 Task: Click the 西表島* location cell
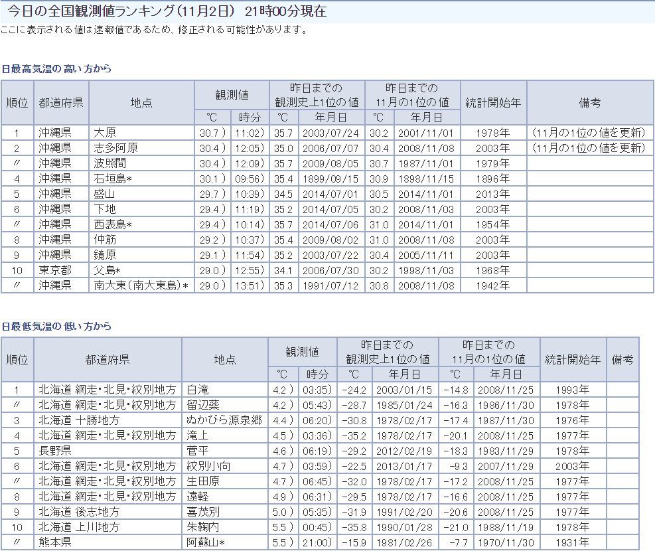point(141,225)
